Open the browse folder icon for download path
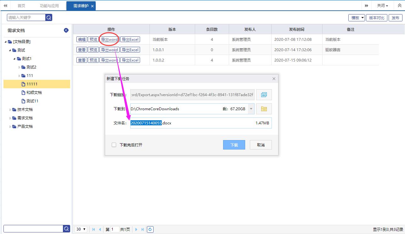Image resolution: width=405 pixels, height=234 pixels. pos(264,109)
